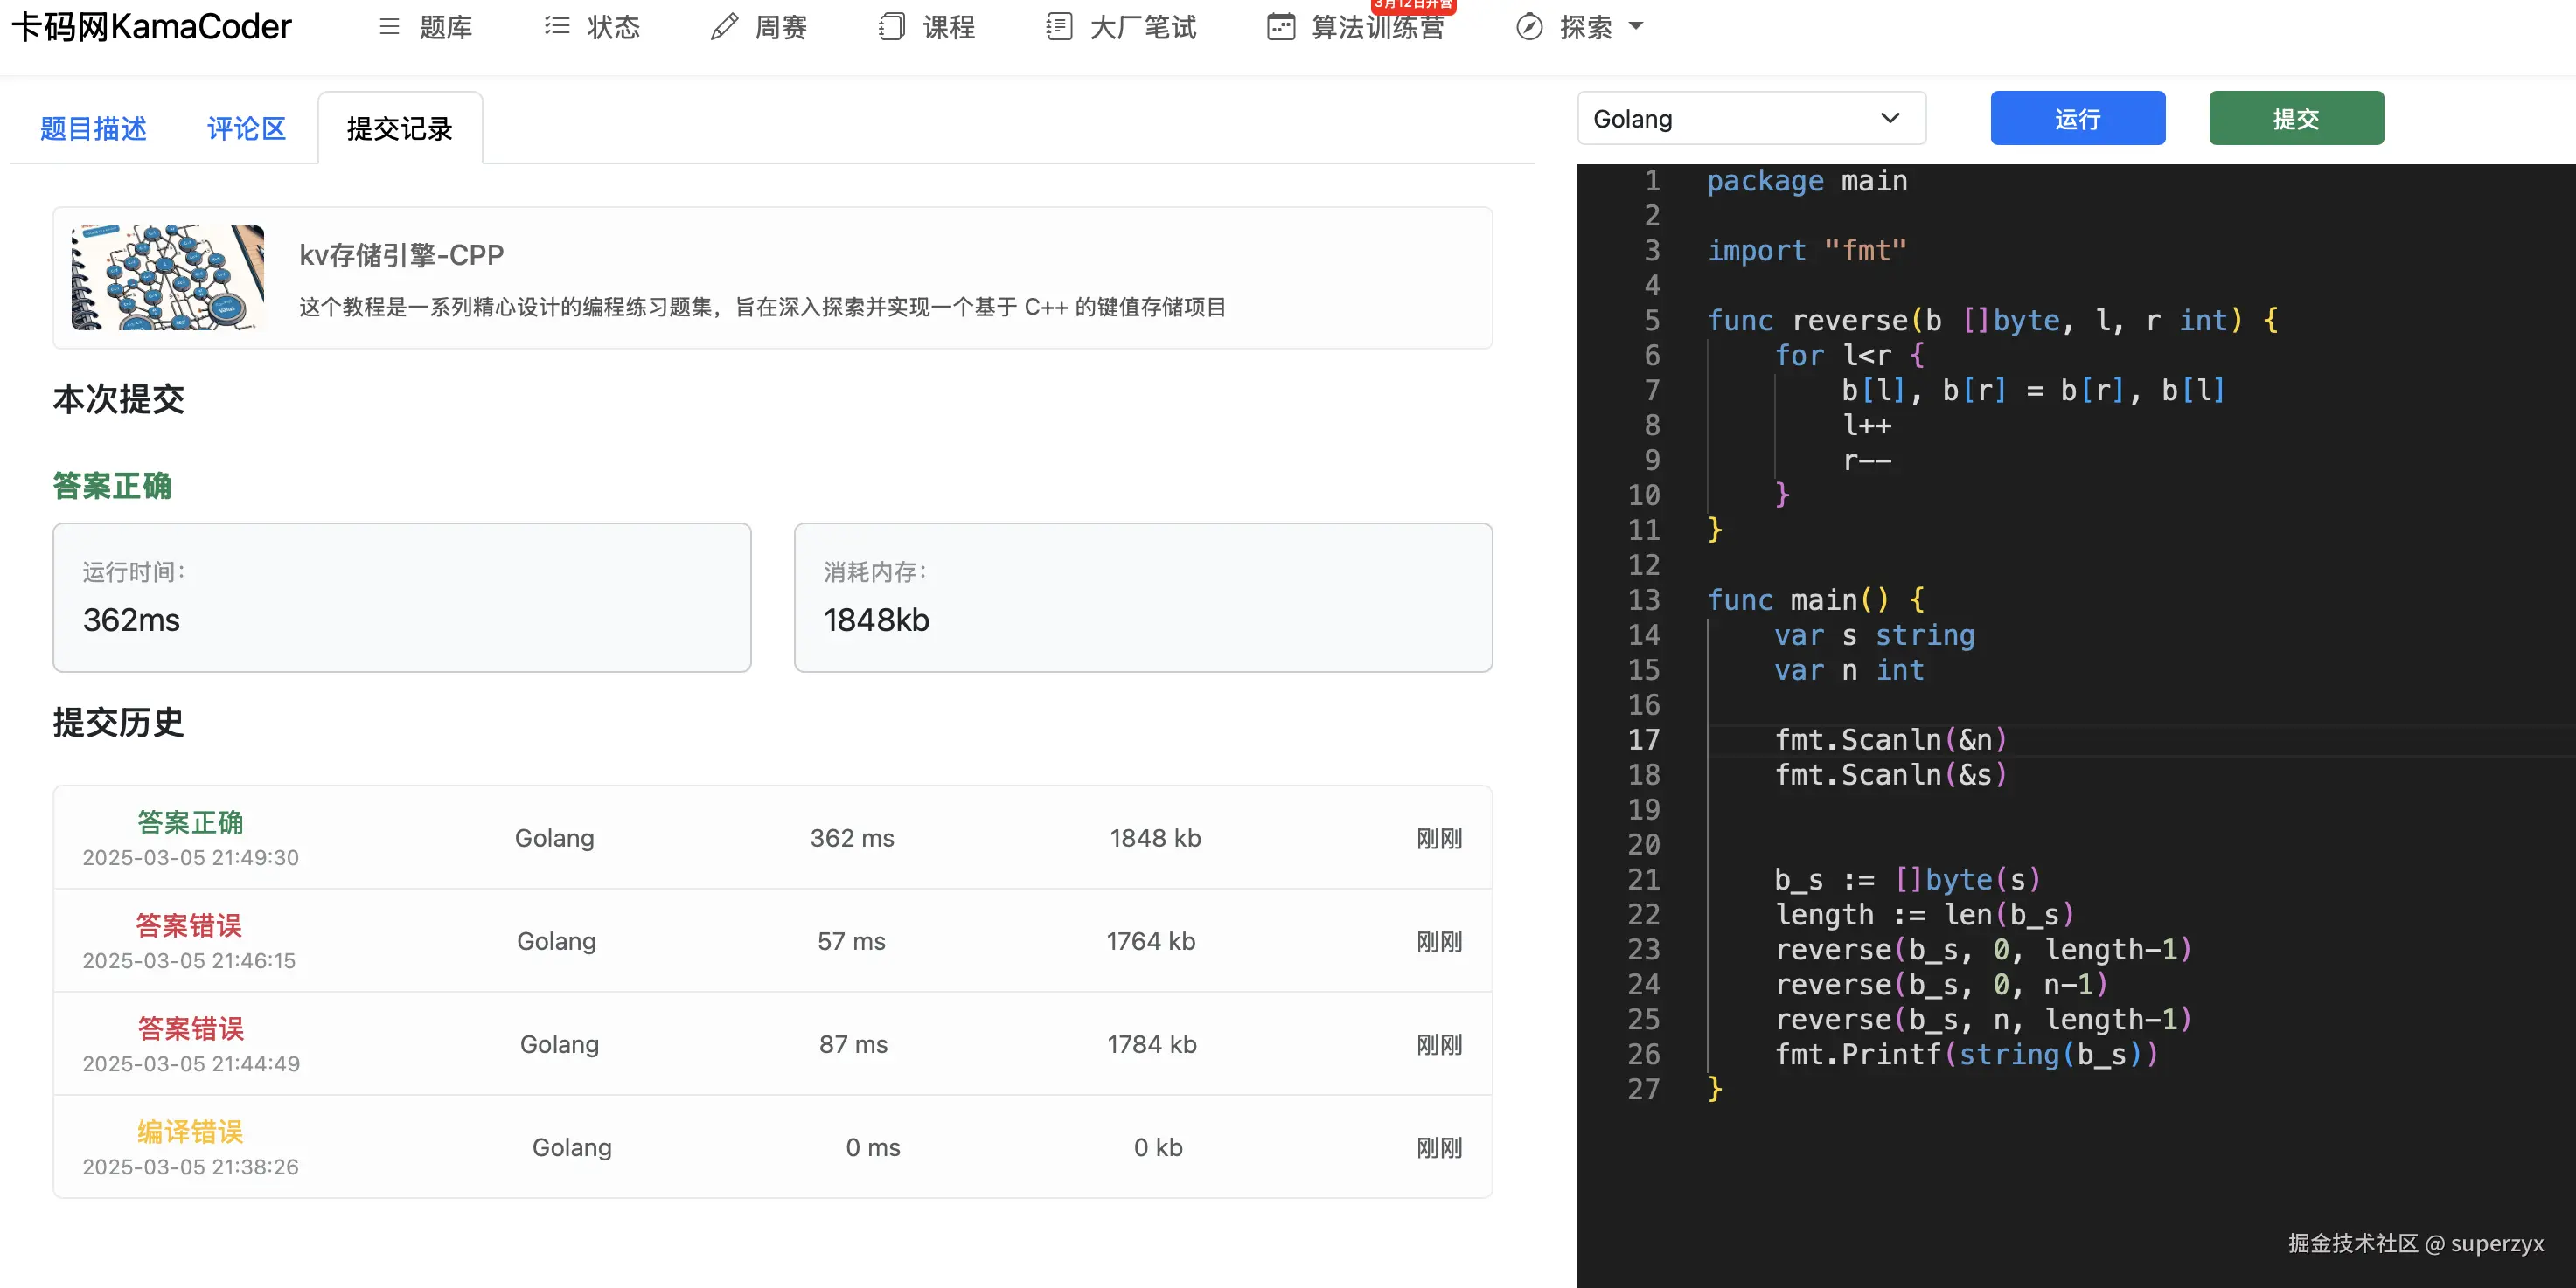Click the 'length := len(b_s)' line

point(1925,914)
